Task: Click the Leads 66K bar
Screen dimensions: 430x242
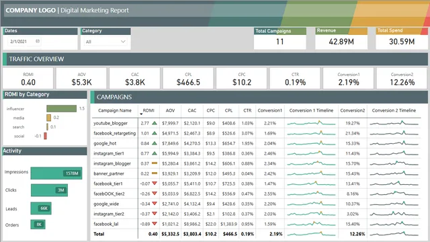Action: (41, 208)
